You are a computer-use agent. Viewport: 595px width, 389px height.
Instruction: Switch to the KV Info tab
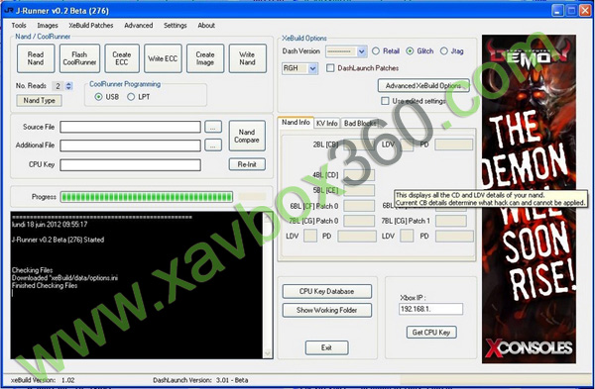(x=326, y=124)
